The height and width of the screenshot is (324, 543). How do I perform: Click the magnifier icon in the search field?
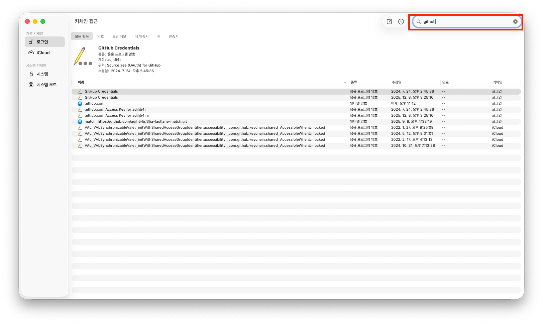point(419,21)
